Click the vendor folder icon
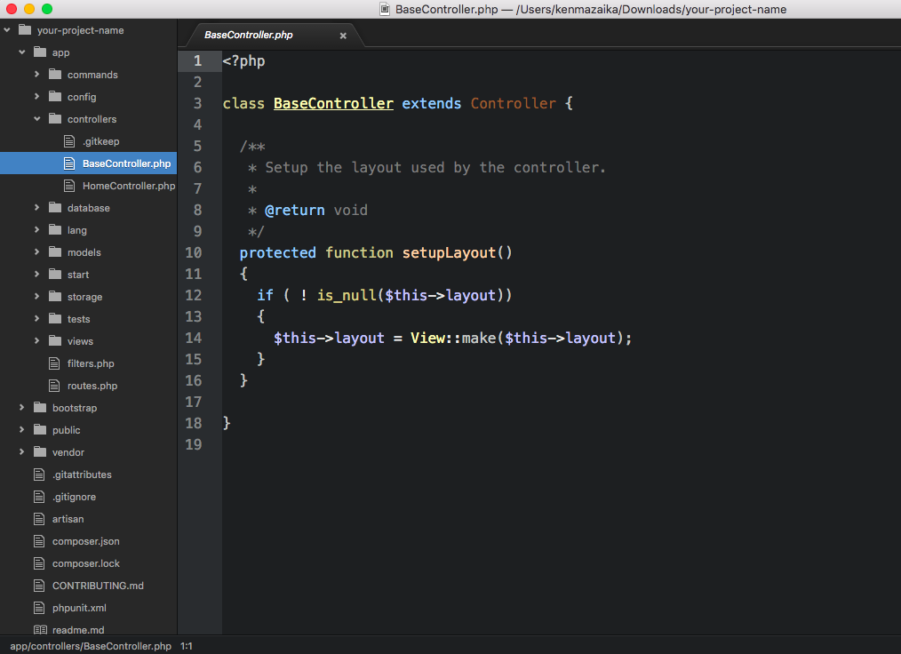The width and height of the screenshot is (901, 654). pyautogui.click(x=40, y=452)
